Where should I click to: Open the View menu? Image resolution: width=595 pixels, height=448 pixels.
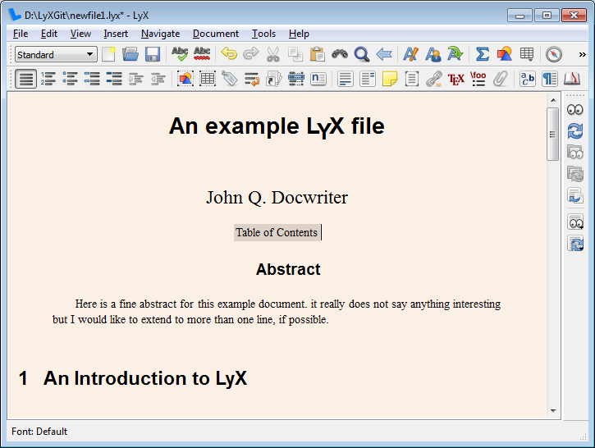[80, 34]
